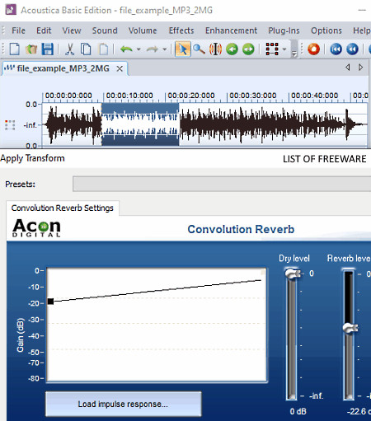Paste from the clipboard icon
Screen dimensions: 371x421
(103, 49)
